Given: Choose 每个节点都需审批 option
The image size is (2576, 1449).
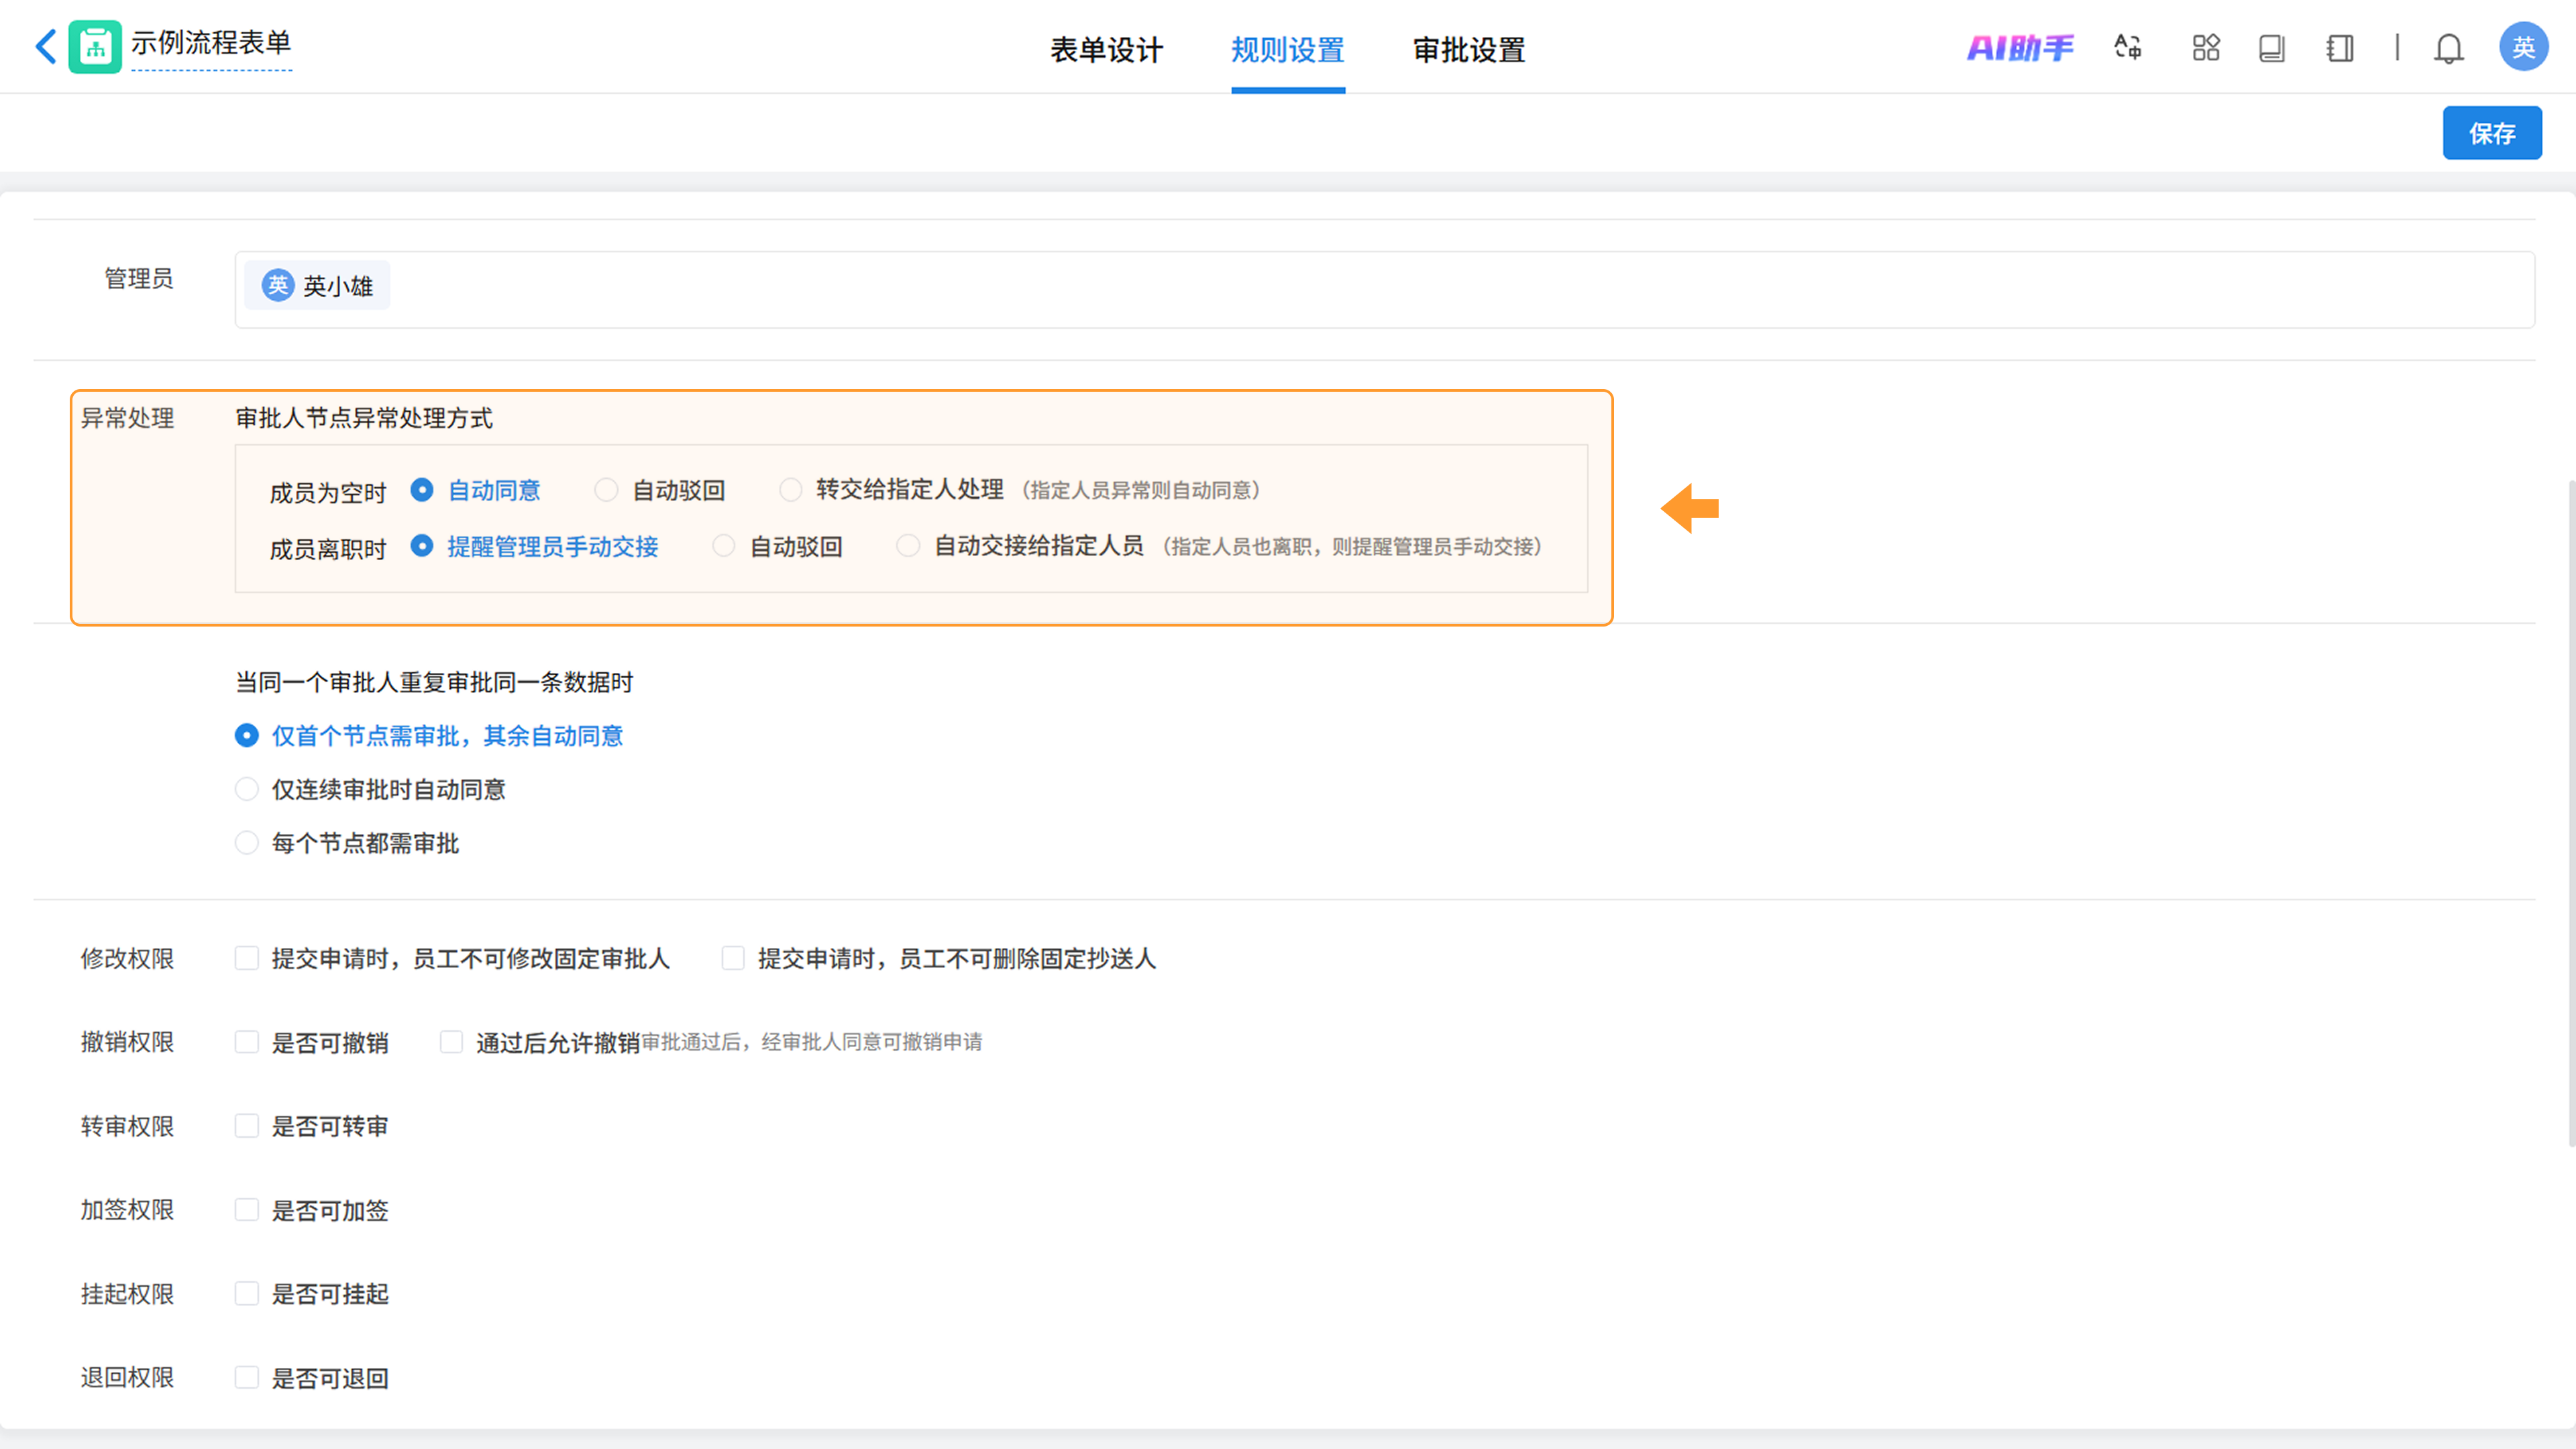Looking at the screenshot, I should [246, 843].
